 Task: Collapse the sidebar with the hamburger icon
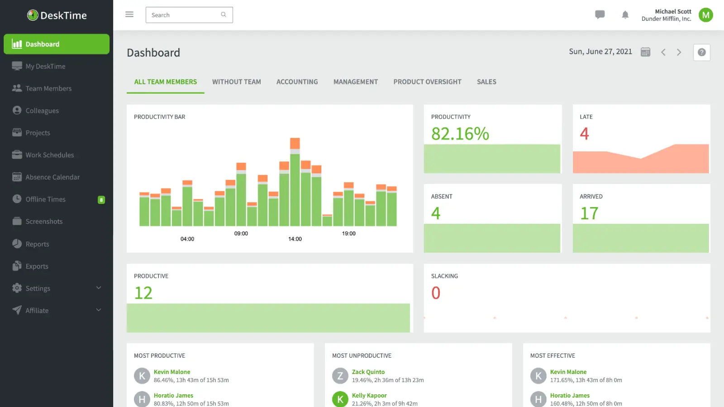[129, 14]
